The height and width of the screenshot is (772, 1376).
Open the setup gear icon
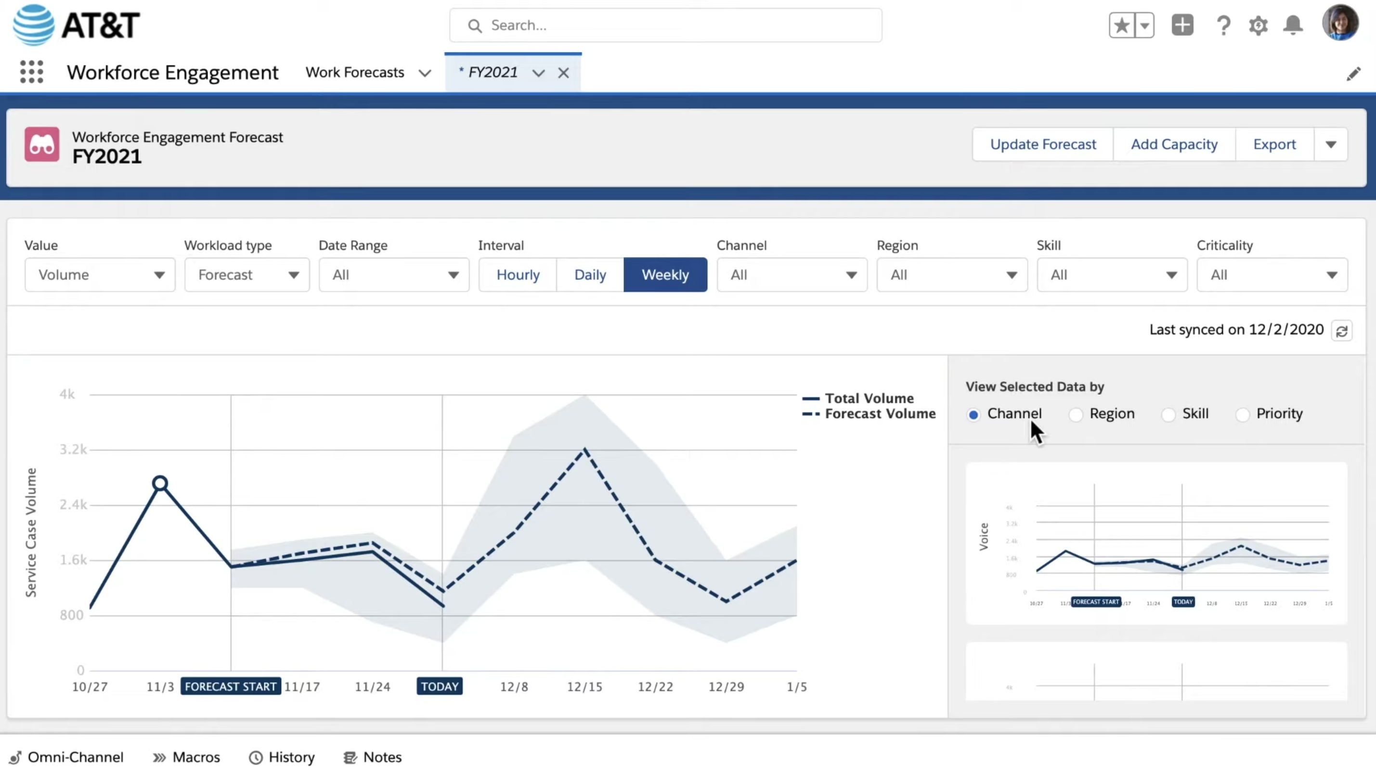tap(1258, 25)
